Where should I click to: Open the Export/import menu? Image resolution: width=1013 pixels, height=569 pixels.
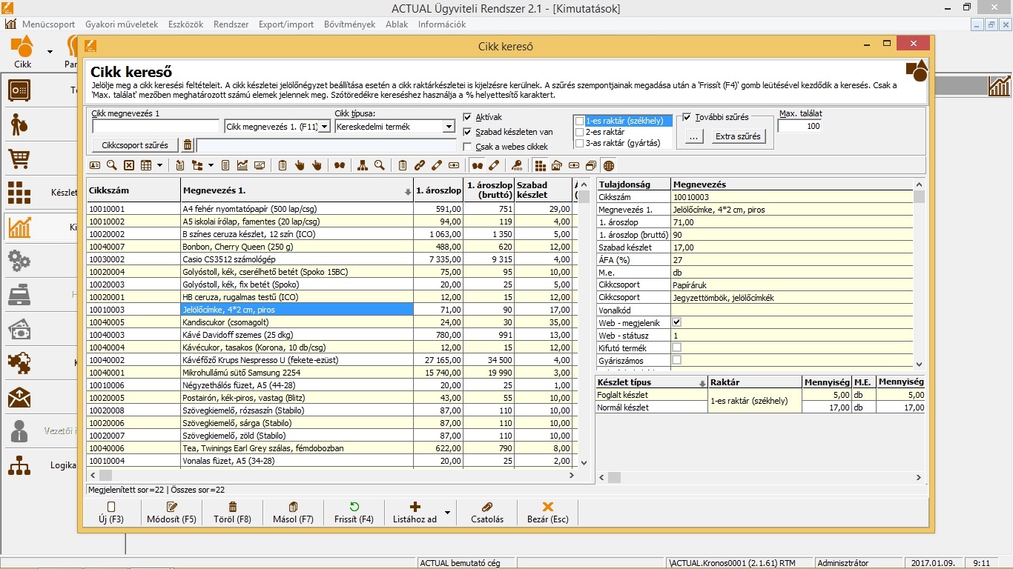286,24
